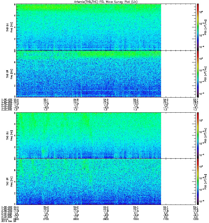Click the '2019 Dec 28' date label
Image resolution: width=209 pixels, height=223 pixels.
9,221
